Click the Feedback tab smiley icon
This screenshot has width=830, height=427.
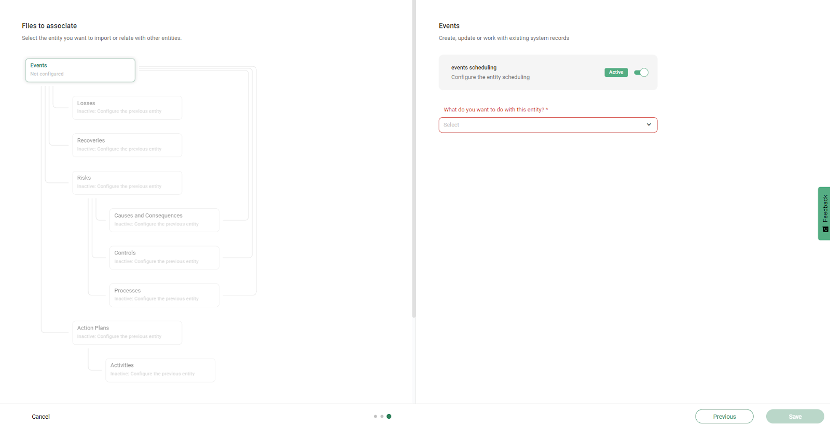coord(825,229)
